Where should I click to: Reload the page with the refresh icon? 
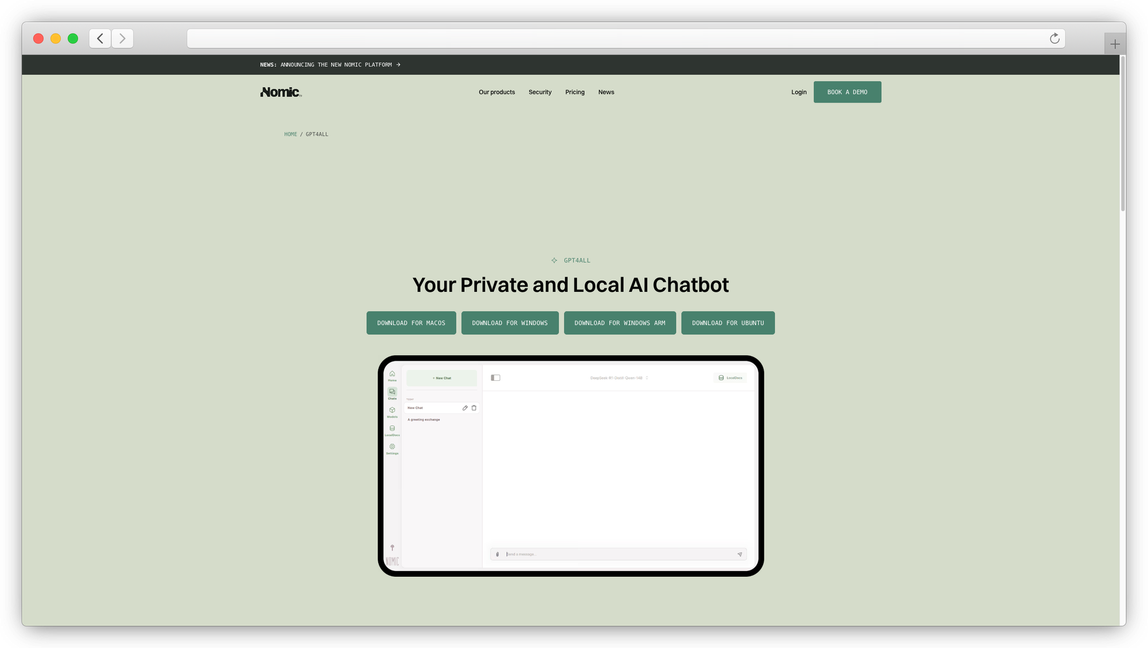click(x=1054, y=38)
